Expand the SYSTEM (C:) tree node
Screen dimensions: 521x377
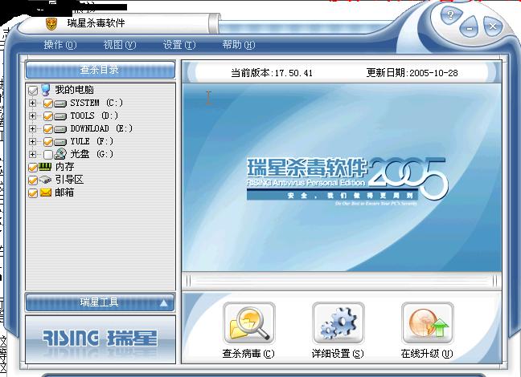click(32, 103)
